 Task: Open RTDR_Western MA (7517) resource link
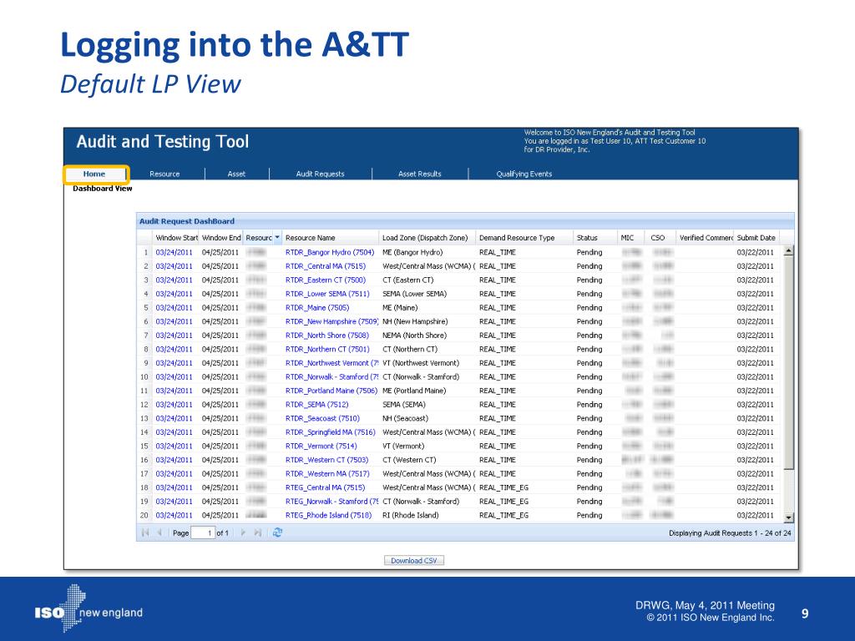[x=327, y=474]
